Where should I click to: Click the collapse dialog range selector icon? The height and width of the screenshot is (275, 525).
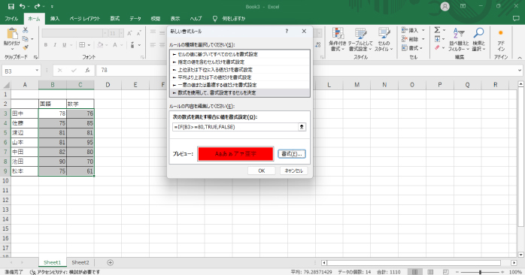tap(302, 127)
